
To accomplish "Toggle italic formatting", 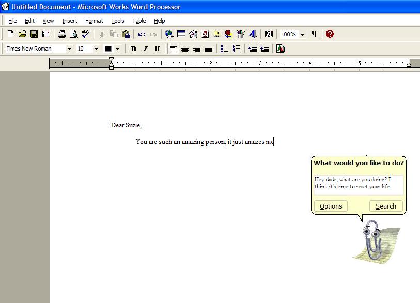I will point(145,49).
